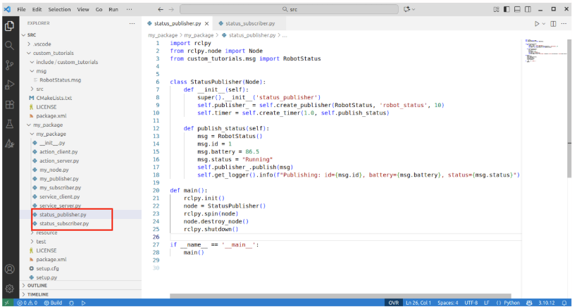
Task: Toggle the secondary side bar visibility
Action: pyautogui.click(x=528, y=9)
